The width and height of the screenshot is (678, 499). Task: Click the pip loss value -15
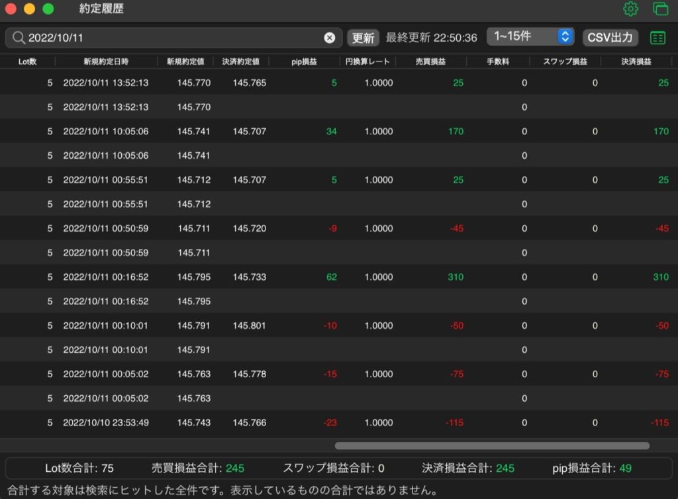pyautogui.click(x=330, y=374)
